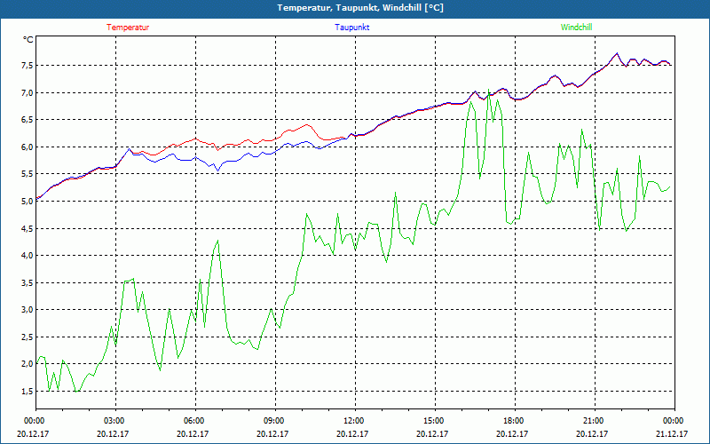The height and width of the screenshot is (444, 710).
Task: Click the 18:00 time axis label
Action: click(x=515, y=421)
